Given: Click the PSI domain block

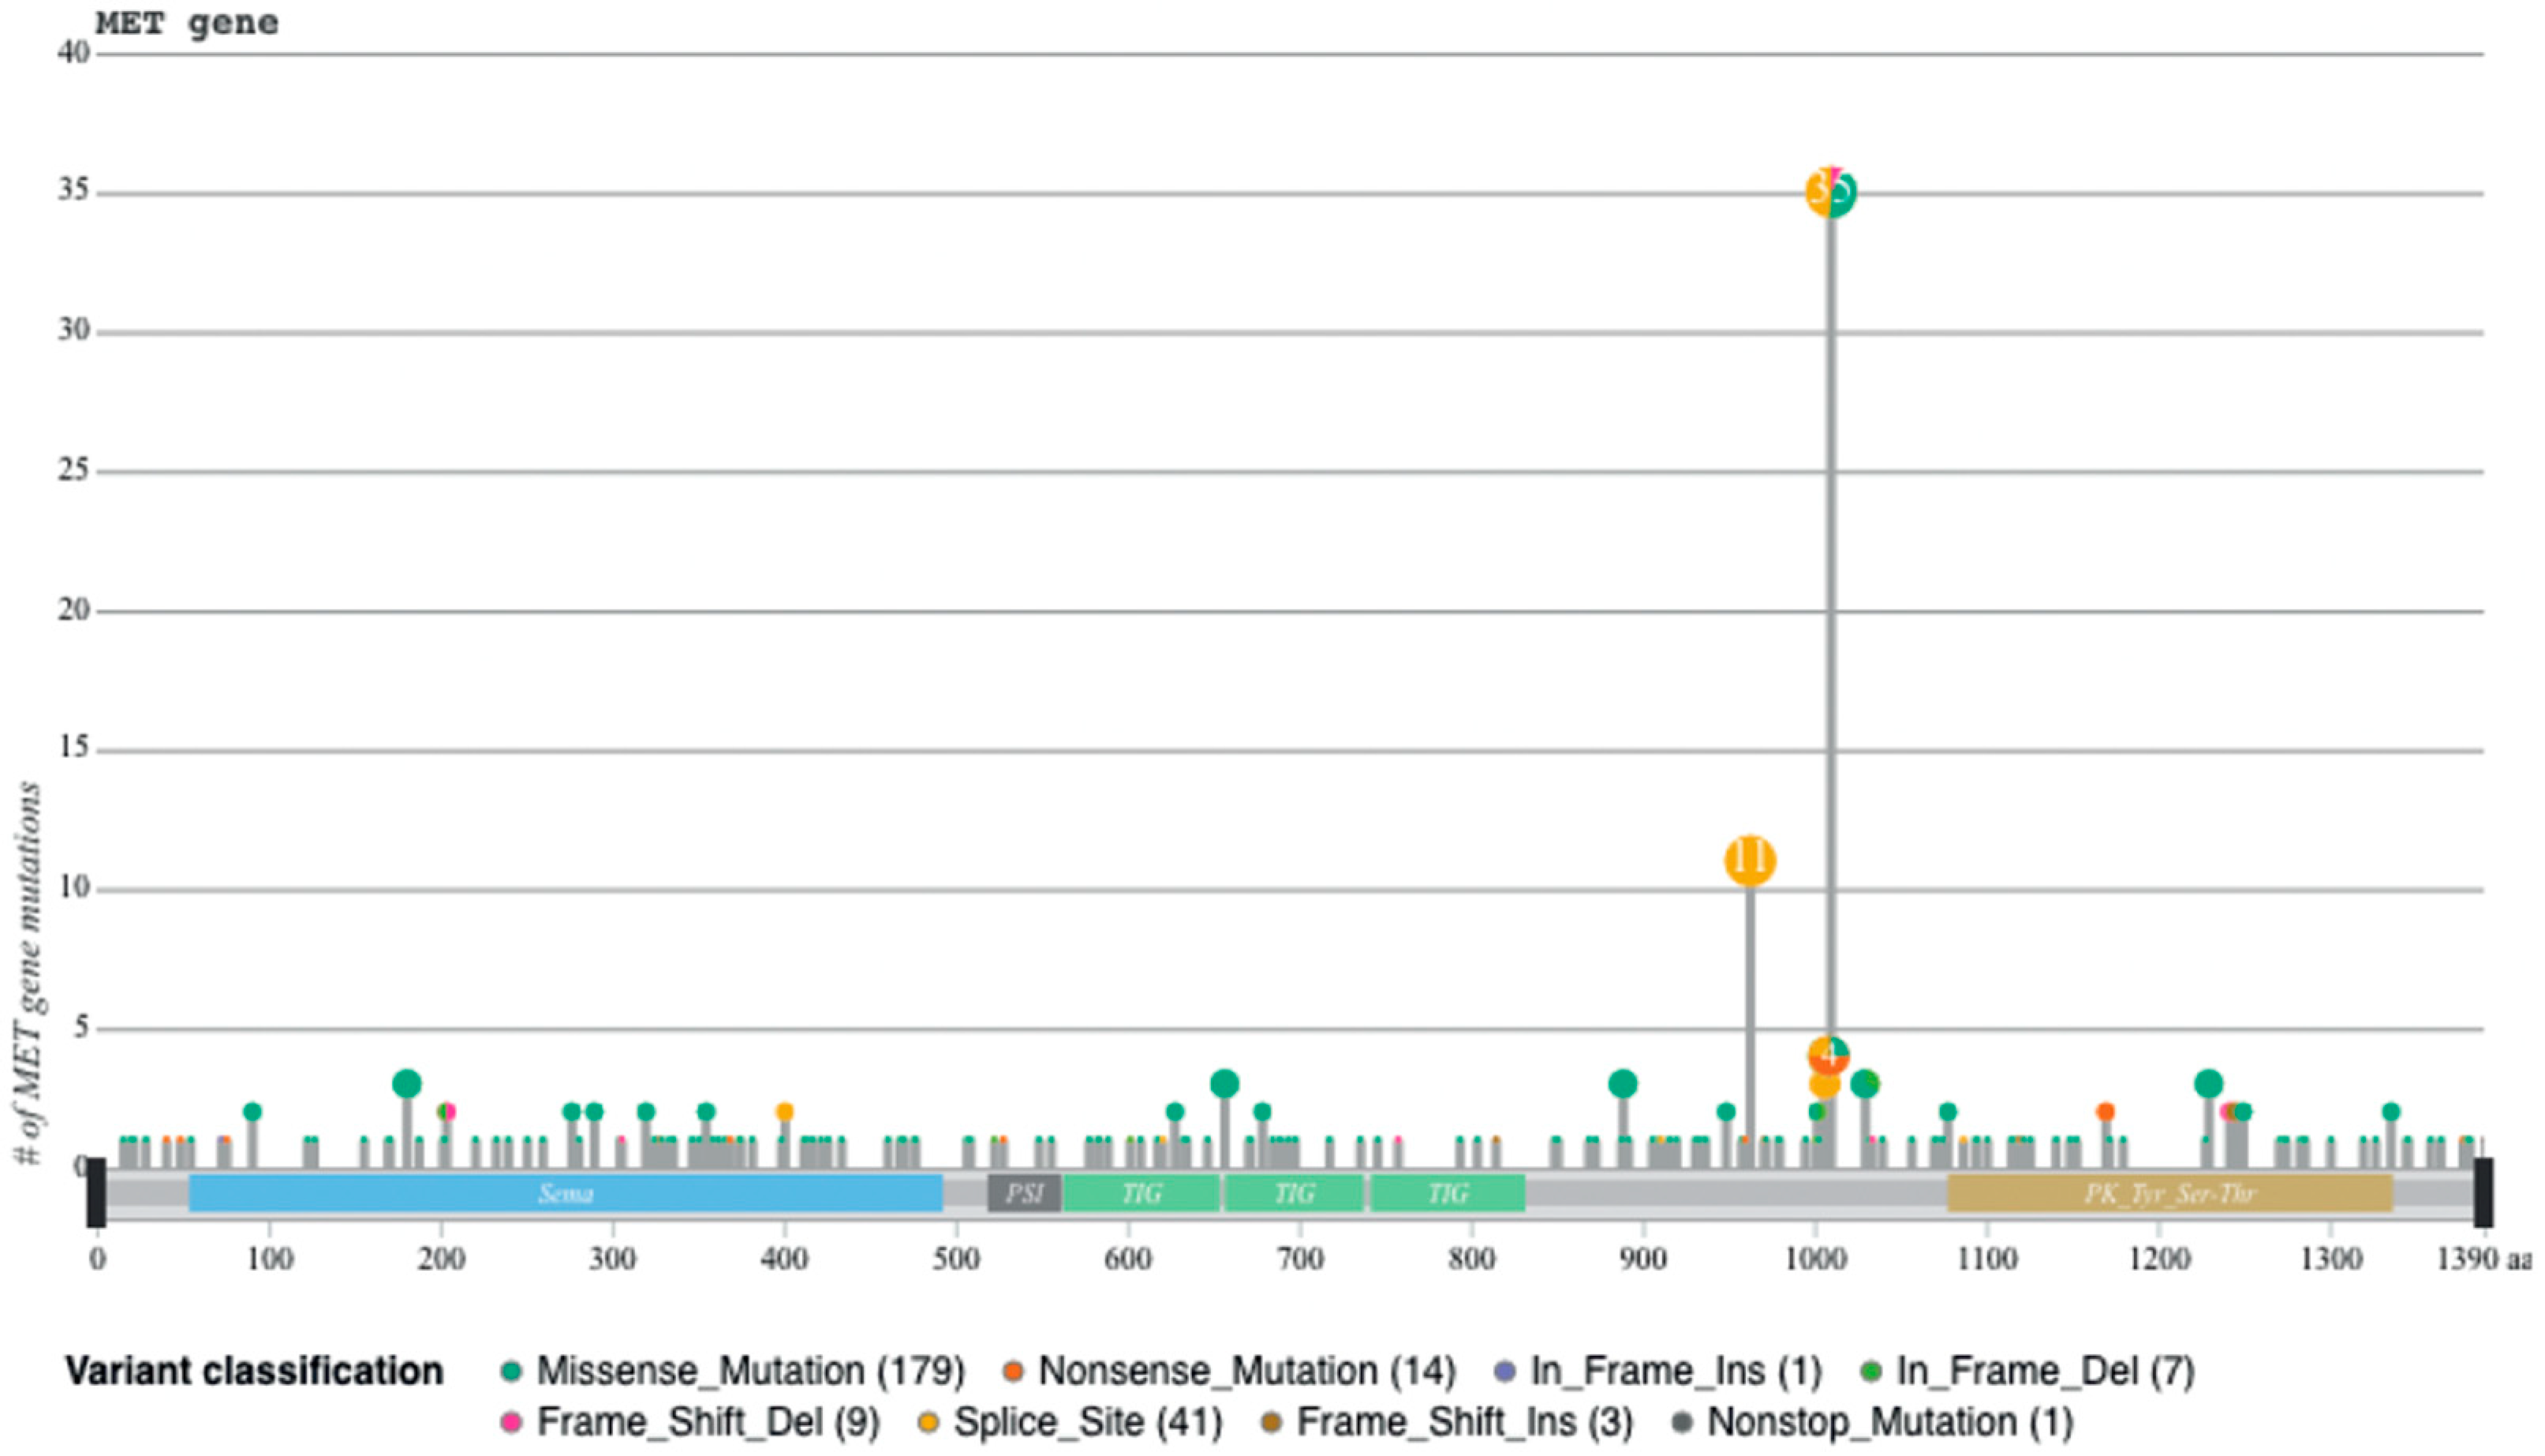Looking at the screenshot, I should click(x=1024, y=1193).
